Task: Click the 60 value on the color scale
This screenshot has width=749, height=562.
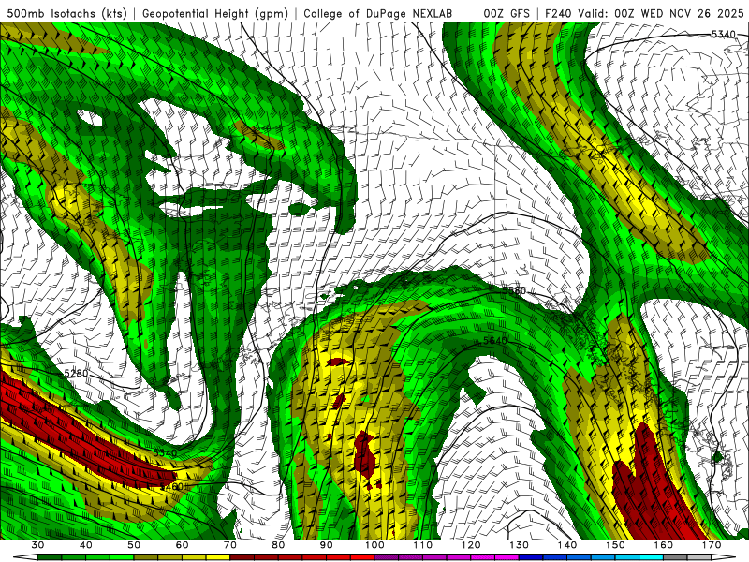Action: (182, 545)
